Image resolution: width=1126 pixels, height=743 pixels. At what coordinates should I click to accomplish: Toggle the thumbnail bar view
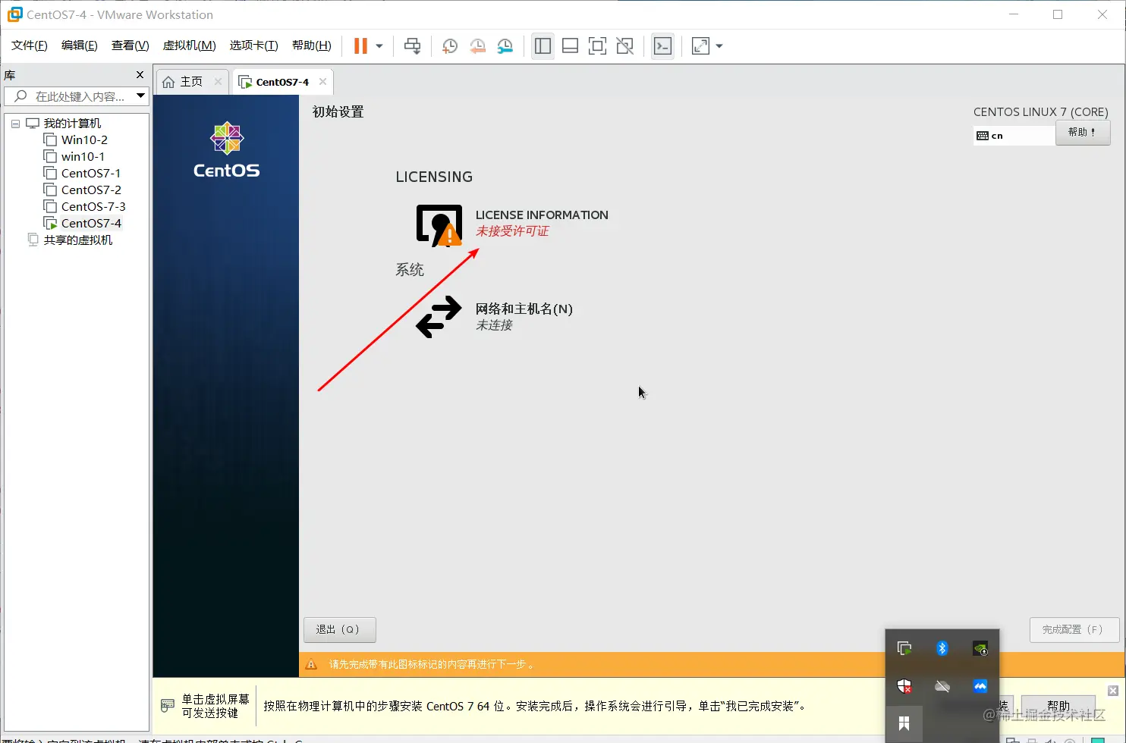[570, 46]
